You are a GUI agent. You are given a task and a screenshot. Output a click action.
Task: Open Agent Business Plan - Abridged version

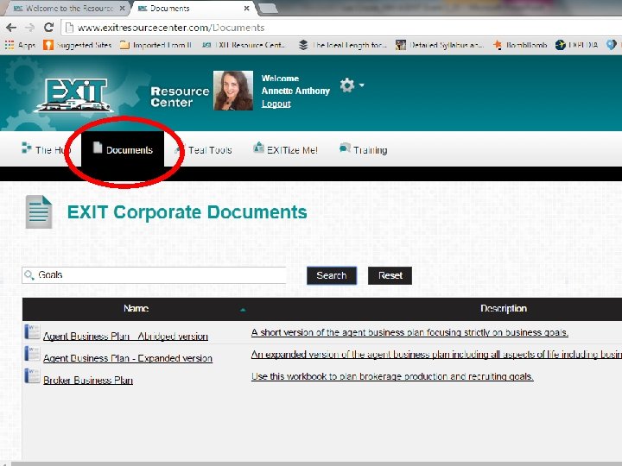click(125, 336)
